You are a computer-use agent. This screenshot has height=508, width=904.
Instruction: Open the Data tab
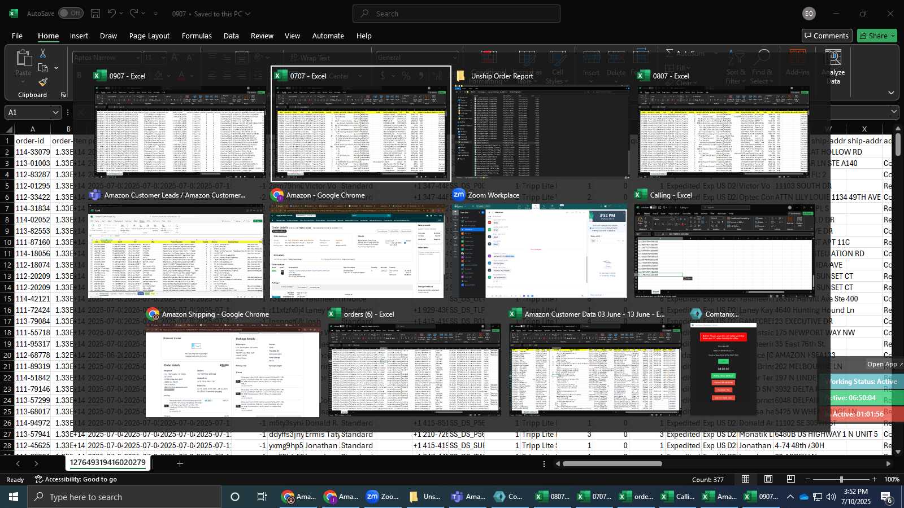tap(231, 36)
